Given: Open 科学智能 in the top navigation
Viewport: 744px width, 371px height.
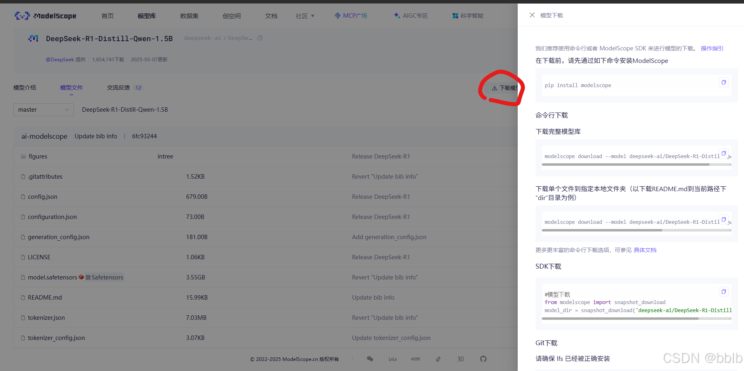Looking at the screenshot, I should (468, 16).
